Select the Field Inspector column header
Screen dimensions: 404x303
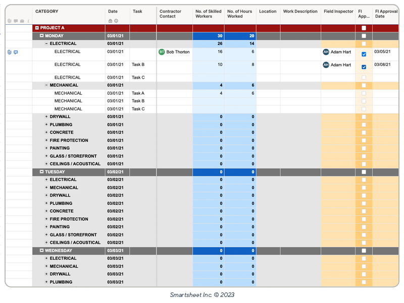click(338, 12)
